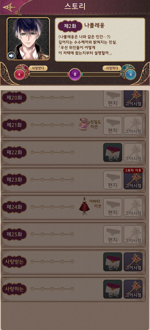The image size is (150, 330).
Task: Open the key icon in 사랑하는 row
Action: click(133, 289)
